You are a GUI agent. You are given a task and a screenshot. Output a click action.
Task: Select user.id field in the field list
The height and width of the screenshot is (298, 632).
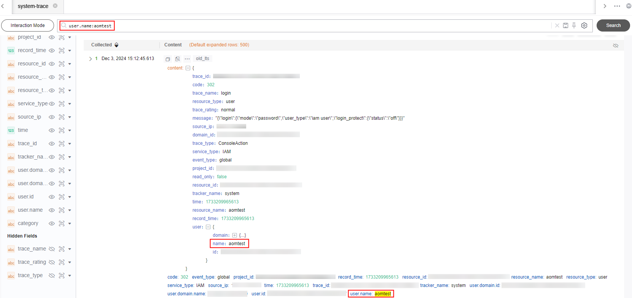pos(25,197)
